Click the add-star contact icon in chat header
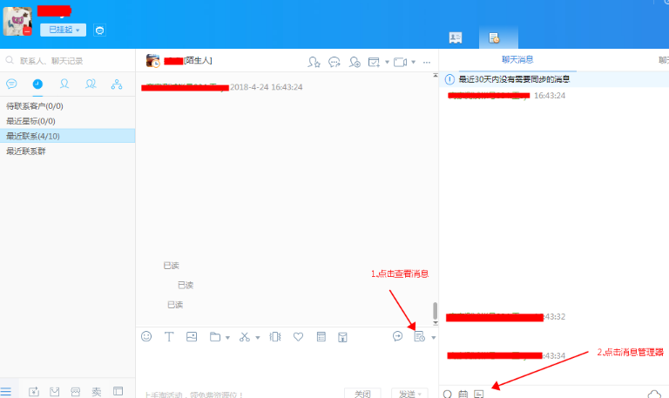Viewport: 669px width, 398px height. (314, 63)
